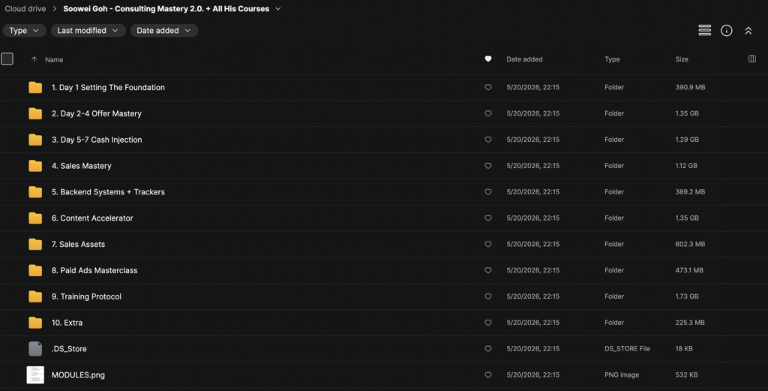Open the MODULES.png thumbnail

[35, 374]
